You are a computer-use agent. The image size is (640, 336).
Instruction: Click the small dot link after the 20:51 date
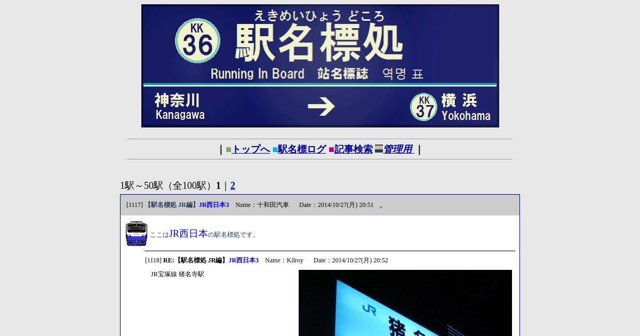(381, 205)
